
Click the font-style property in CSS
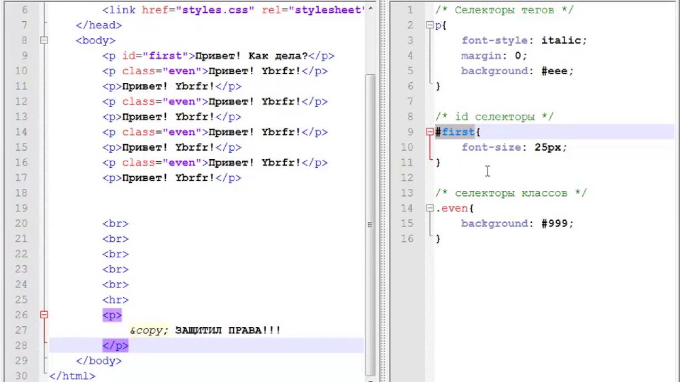point(494,41)
